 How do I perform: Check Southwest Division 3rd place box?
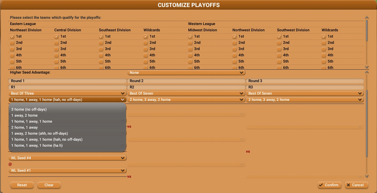point(279,49)
